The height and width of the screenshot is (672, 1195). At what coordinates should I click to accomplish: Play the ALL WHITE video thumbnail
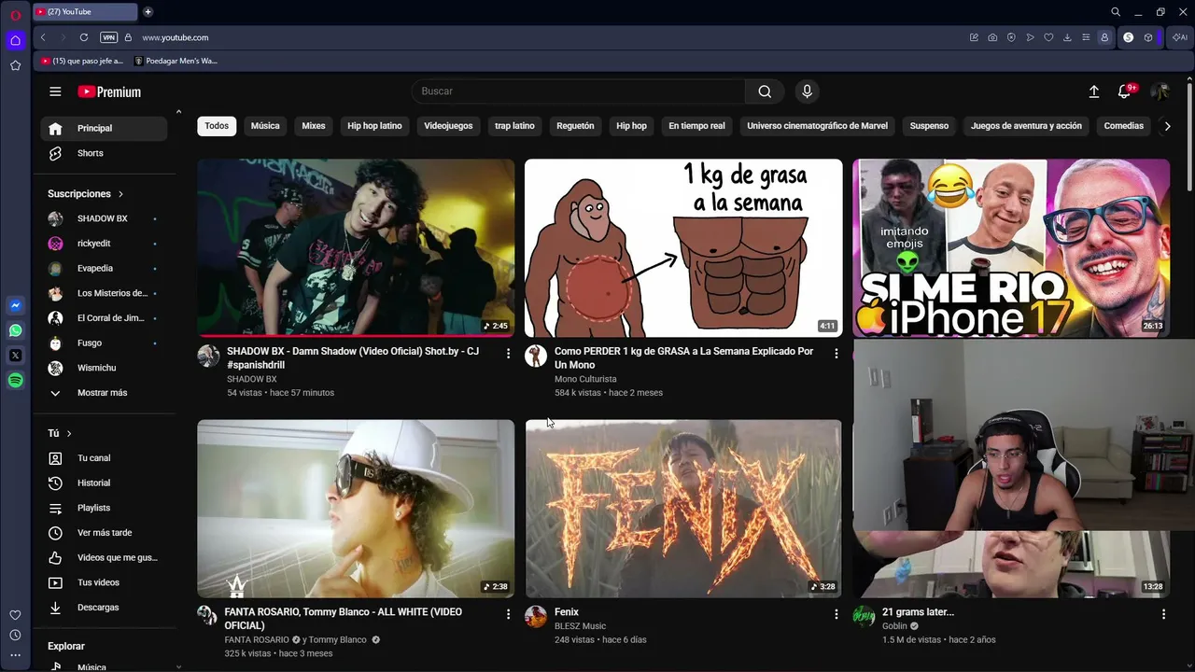coord(356,509)
